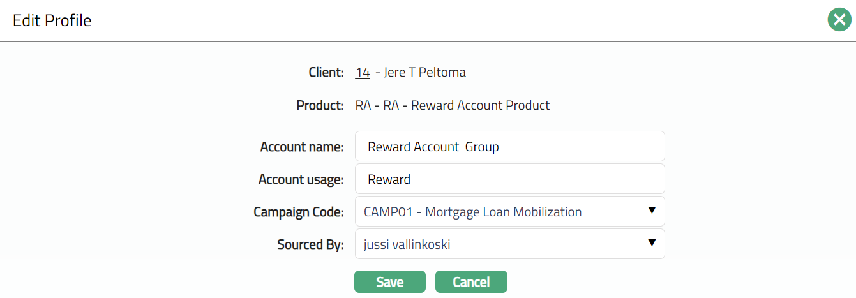This screenshot has width=856, height=298.
Task: Save the profile changes
Action: (x=389, y=282)
